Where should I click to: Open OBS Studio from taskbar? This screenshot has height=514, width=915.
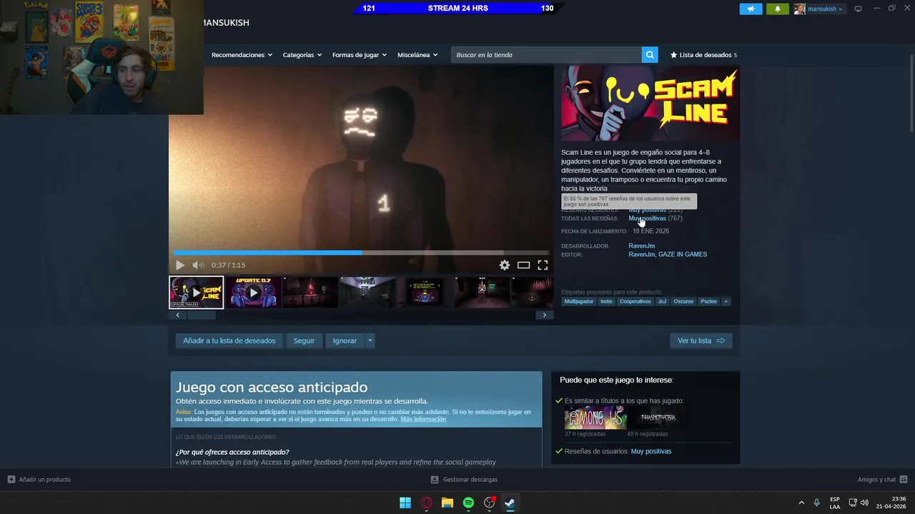(x=490, y=503)
